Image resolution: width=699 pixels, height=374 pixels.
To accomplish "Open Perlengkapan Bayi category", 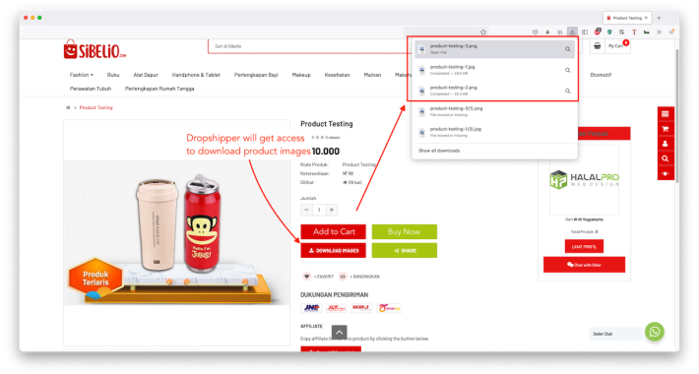I will click(256, 75).
